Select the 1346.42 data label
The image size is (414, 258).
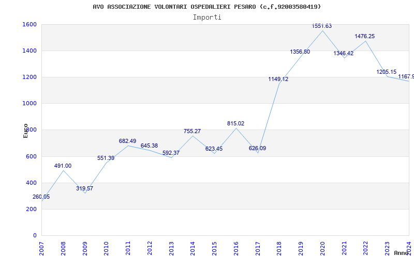pyautogui.click(x=343, y=54)
